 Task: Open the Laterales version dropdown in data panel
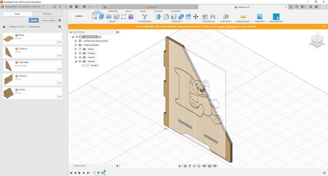click(x=59, y=69)
